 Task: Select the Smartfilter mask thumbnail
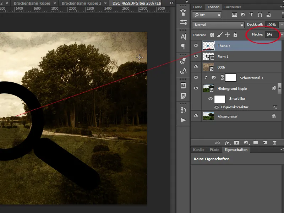tap(219, 99)
